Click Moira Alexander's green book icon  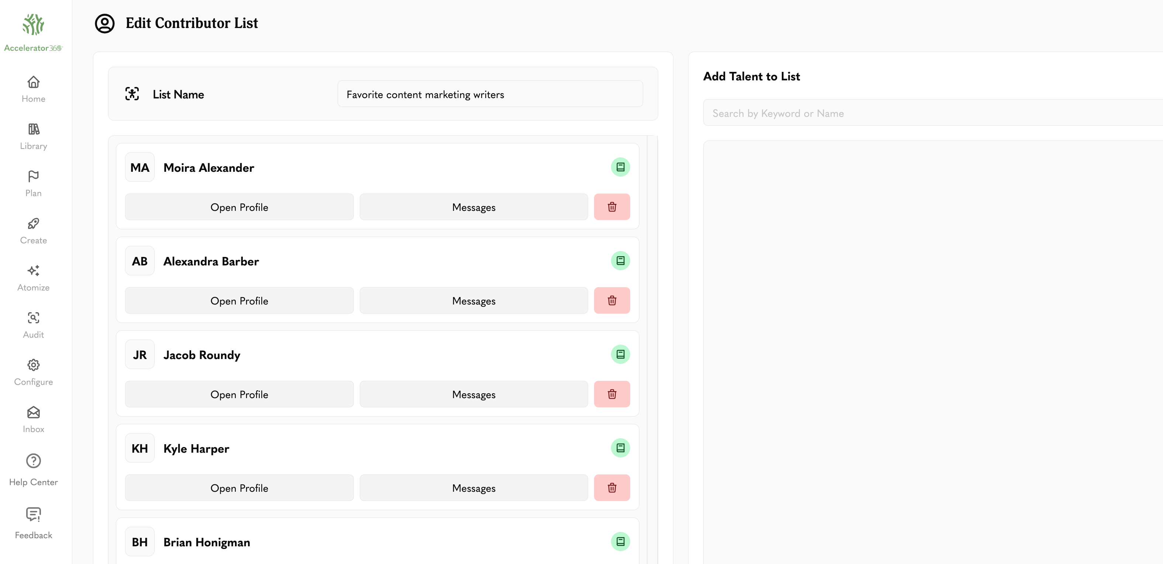click(620, 167)
